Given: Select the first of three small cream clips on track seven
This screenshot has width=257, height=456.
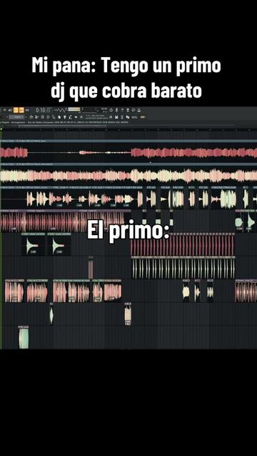Looking at the screenshot, I should click(x=186, y=291).
